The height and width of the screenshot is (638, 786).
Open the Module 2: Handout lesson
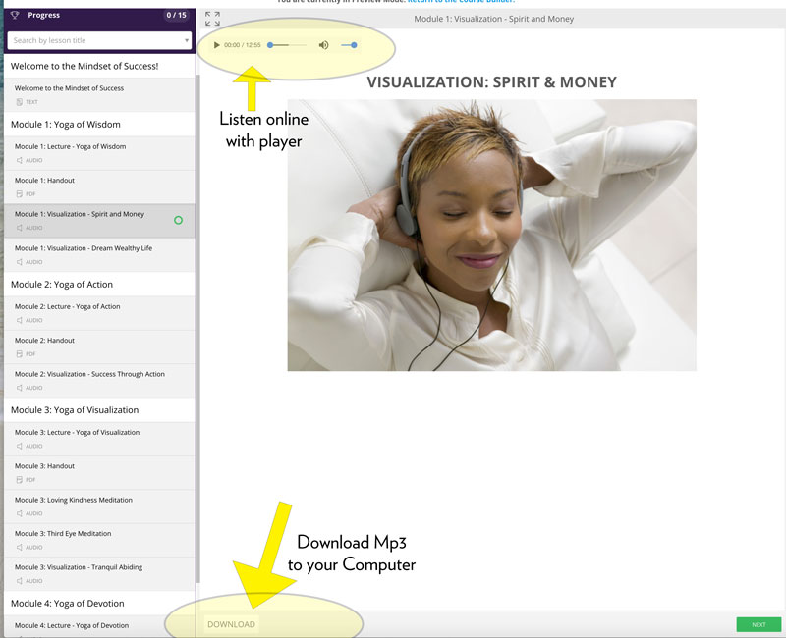click(x=99, y=347)
